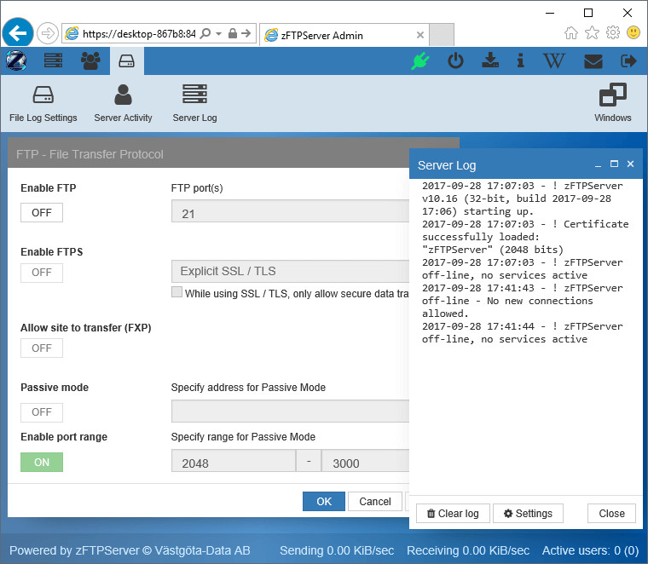Open Server Log Settings button
Screen dimensions: 648x564
point(528,513)
